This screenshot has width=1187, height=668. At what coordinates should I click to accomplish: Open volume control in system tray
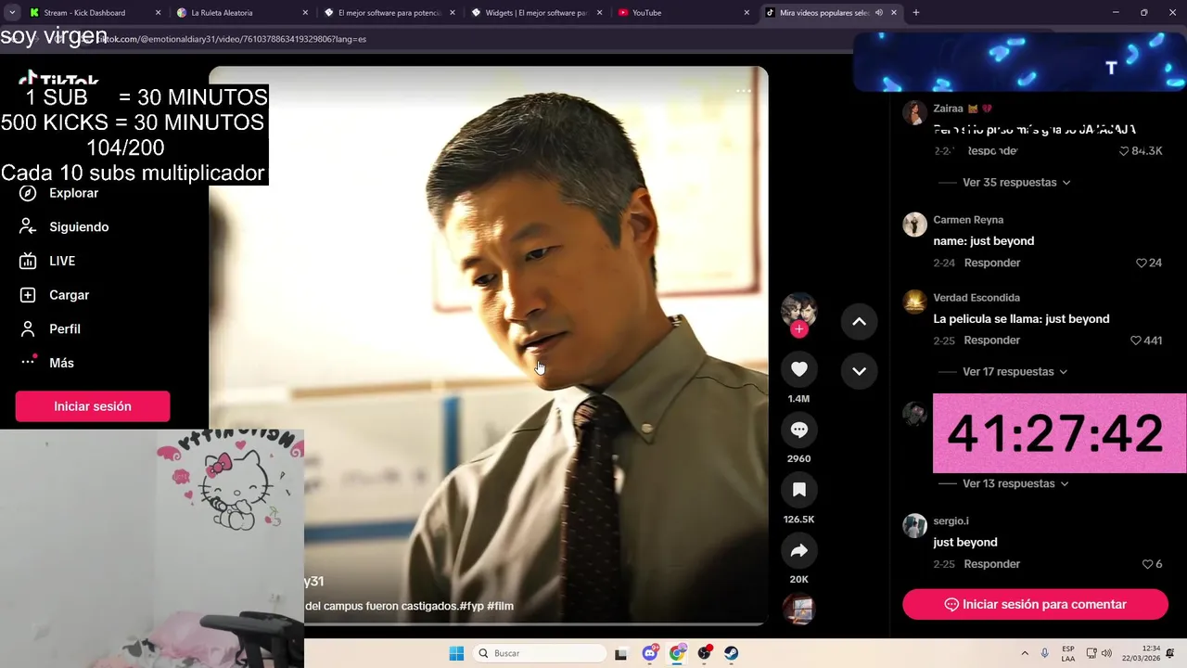tap(1106, 653)
